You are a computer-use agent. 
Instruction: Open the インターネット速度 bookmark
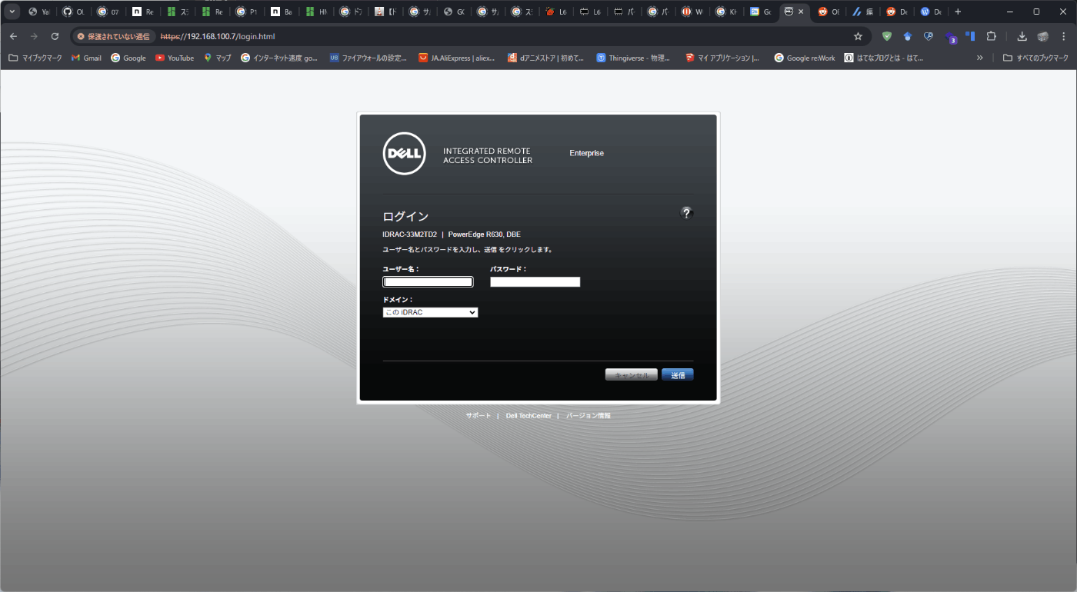point(279,58)
